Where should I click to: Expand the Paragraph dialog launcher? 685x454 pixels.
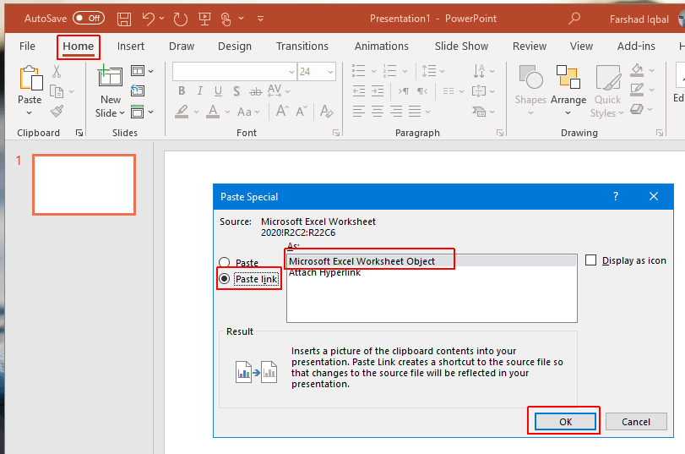tap(500, 133)
